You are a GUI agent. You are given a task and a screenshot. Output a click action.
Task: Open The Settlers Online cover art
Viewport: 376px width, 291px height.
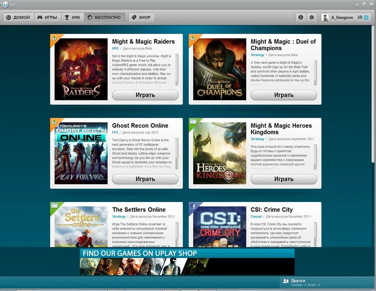(x=81, y=227)
